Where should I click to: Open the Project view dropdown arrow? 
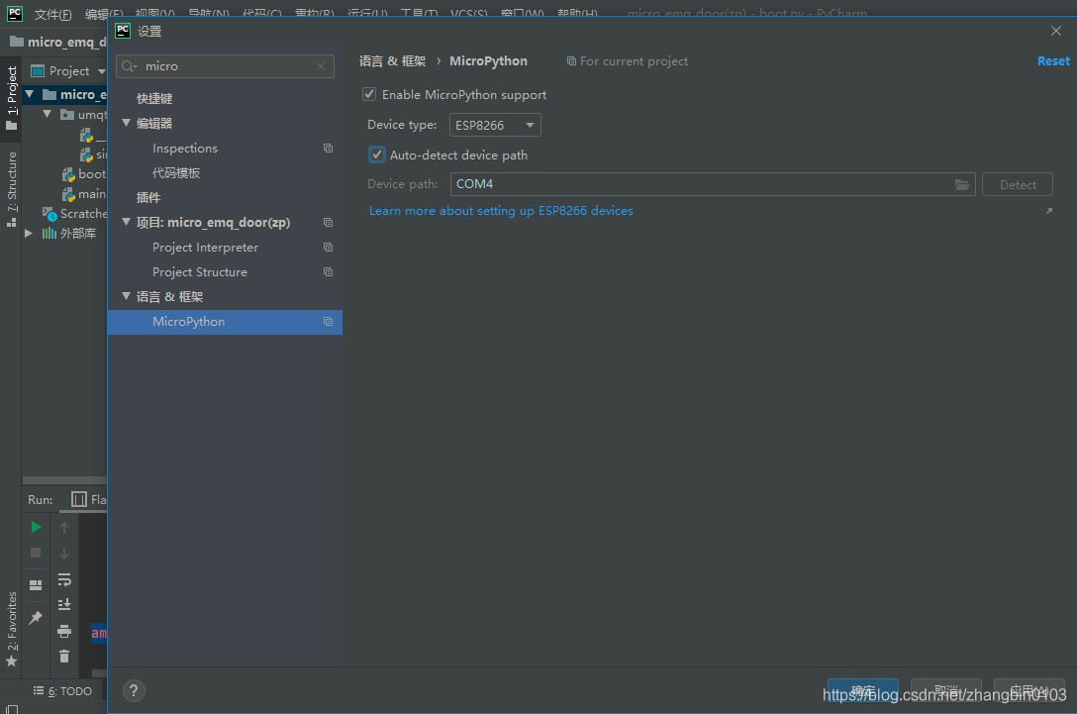point(102,71)
